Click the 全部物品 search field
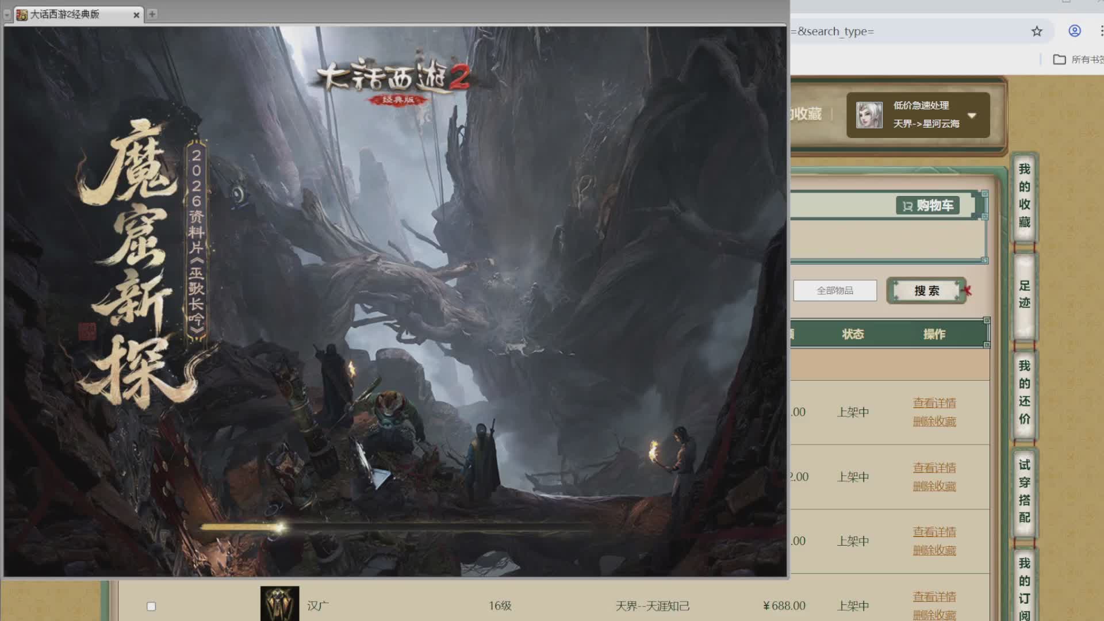Viewport: 1104px width, 621px height. click(835, 290)
